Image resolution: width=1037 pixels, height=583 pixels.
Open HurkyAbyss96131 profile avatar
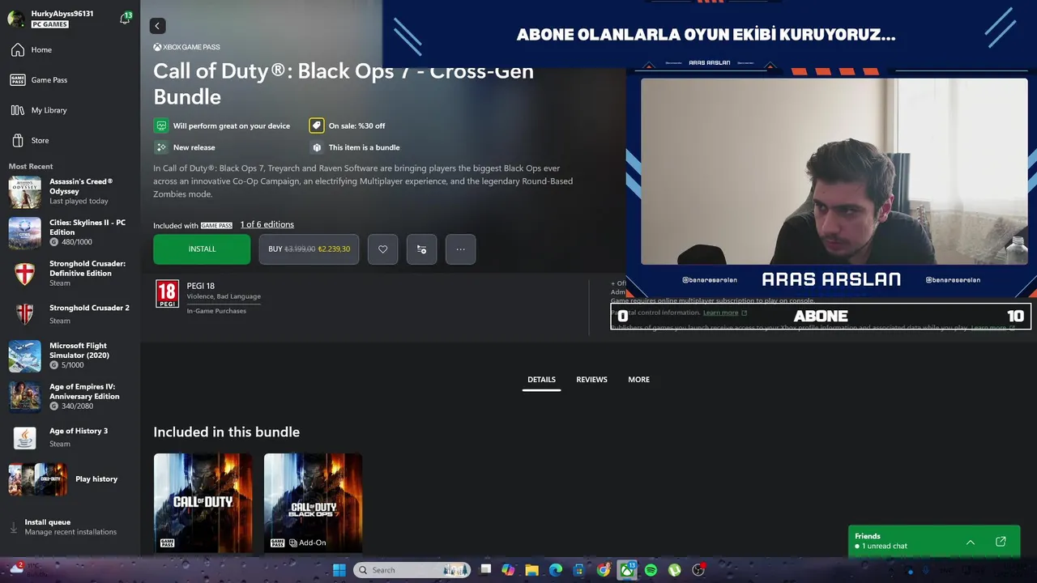pos(16,18)
